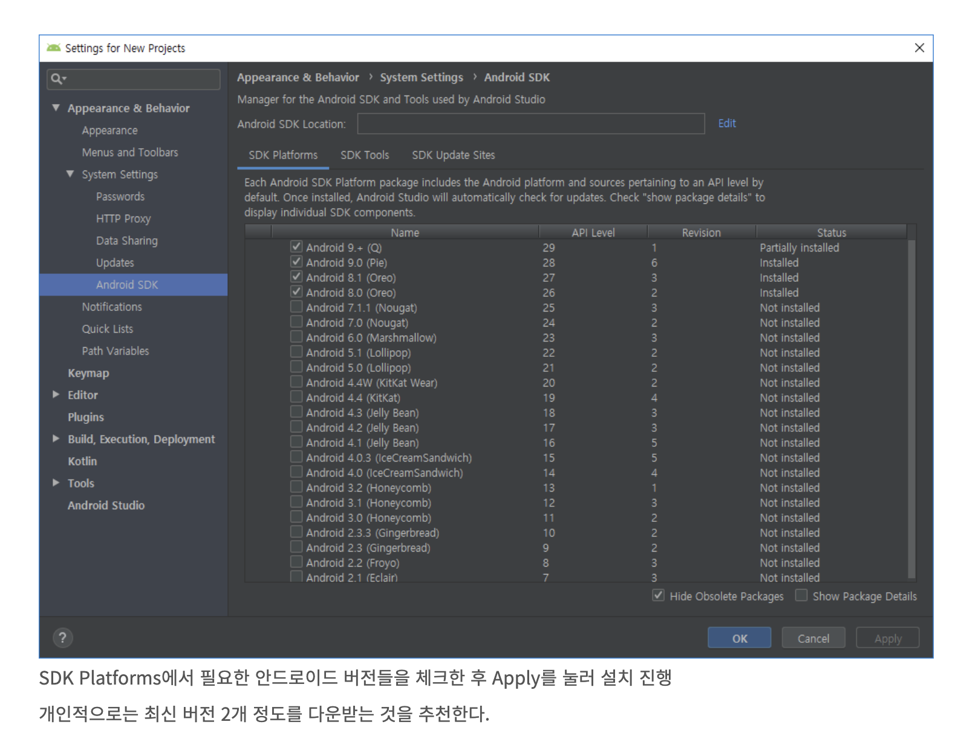Uncheck Android 9.+ (Q) platform
This screenshot has width=964, height=739.
[x=296, y=247]
